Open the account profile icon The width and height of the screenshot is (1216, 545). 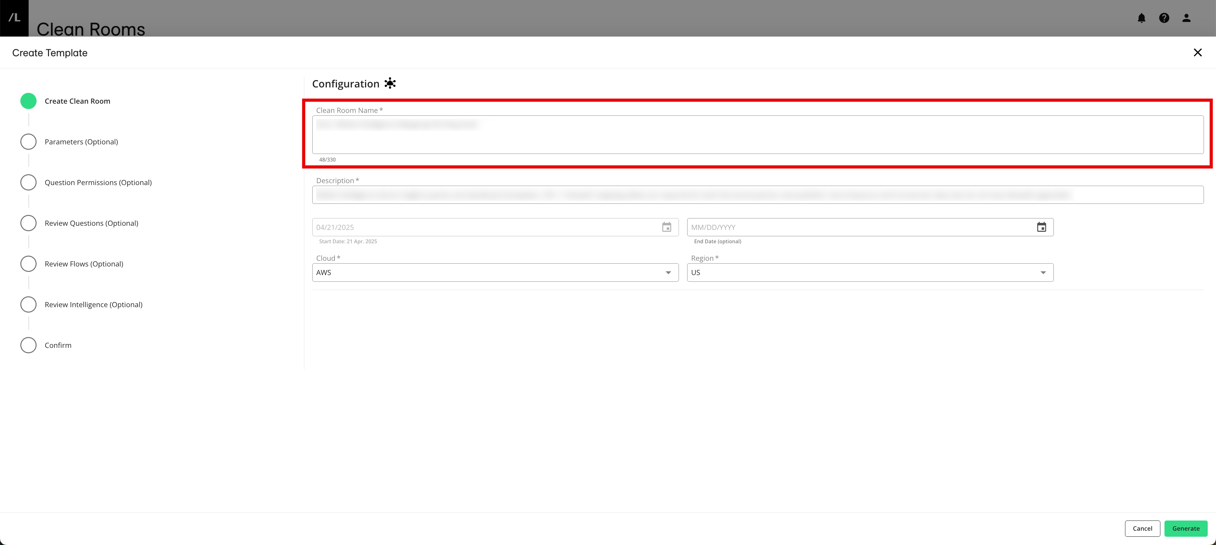tap(1186, 18)
